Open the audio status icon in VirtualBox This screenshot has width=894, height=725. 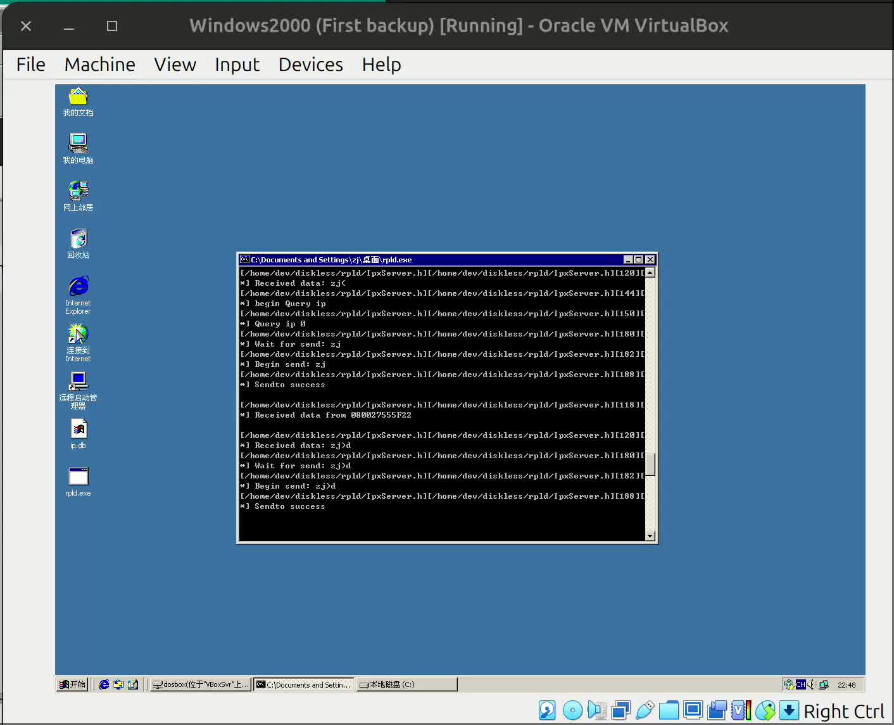(x=596, y=710)
